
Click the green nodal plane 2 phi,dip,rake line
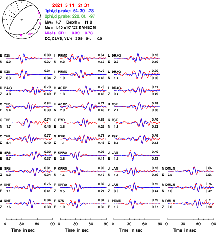pos(70,16)
